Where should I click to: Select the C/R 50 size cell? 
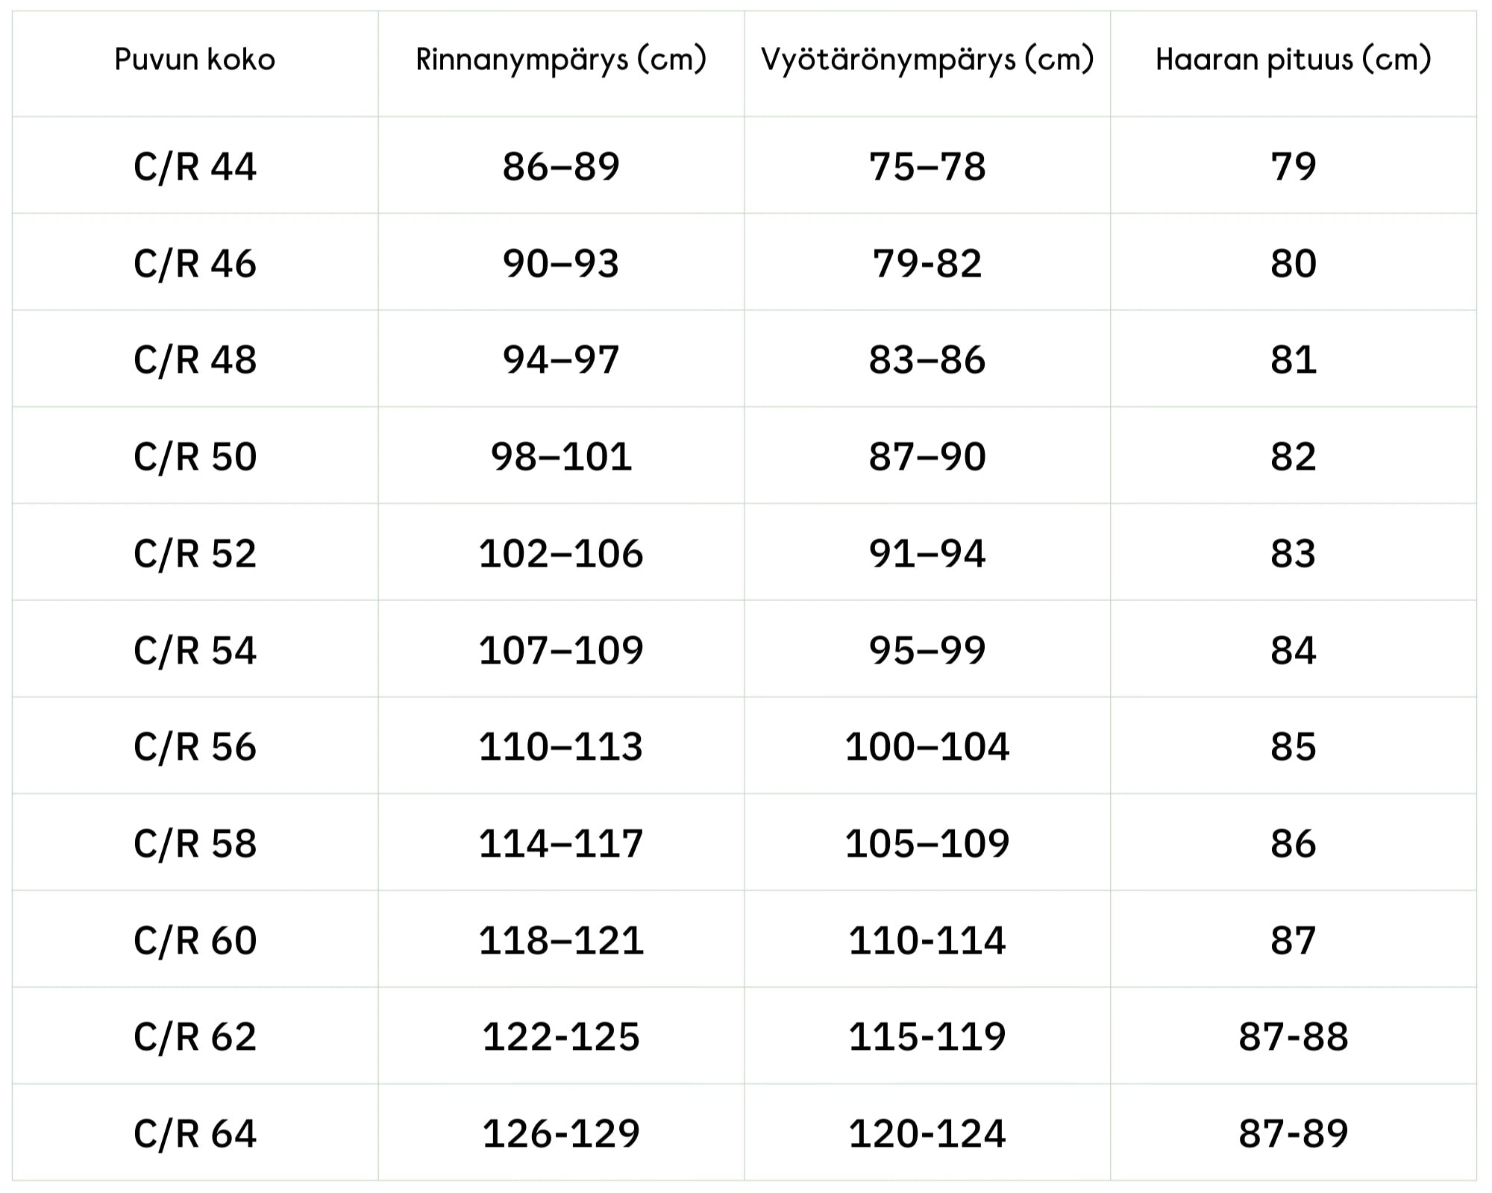click(195, 456)
